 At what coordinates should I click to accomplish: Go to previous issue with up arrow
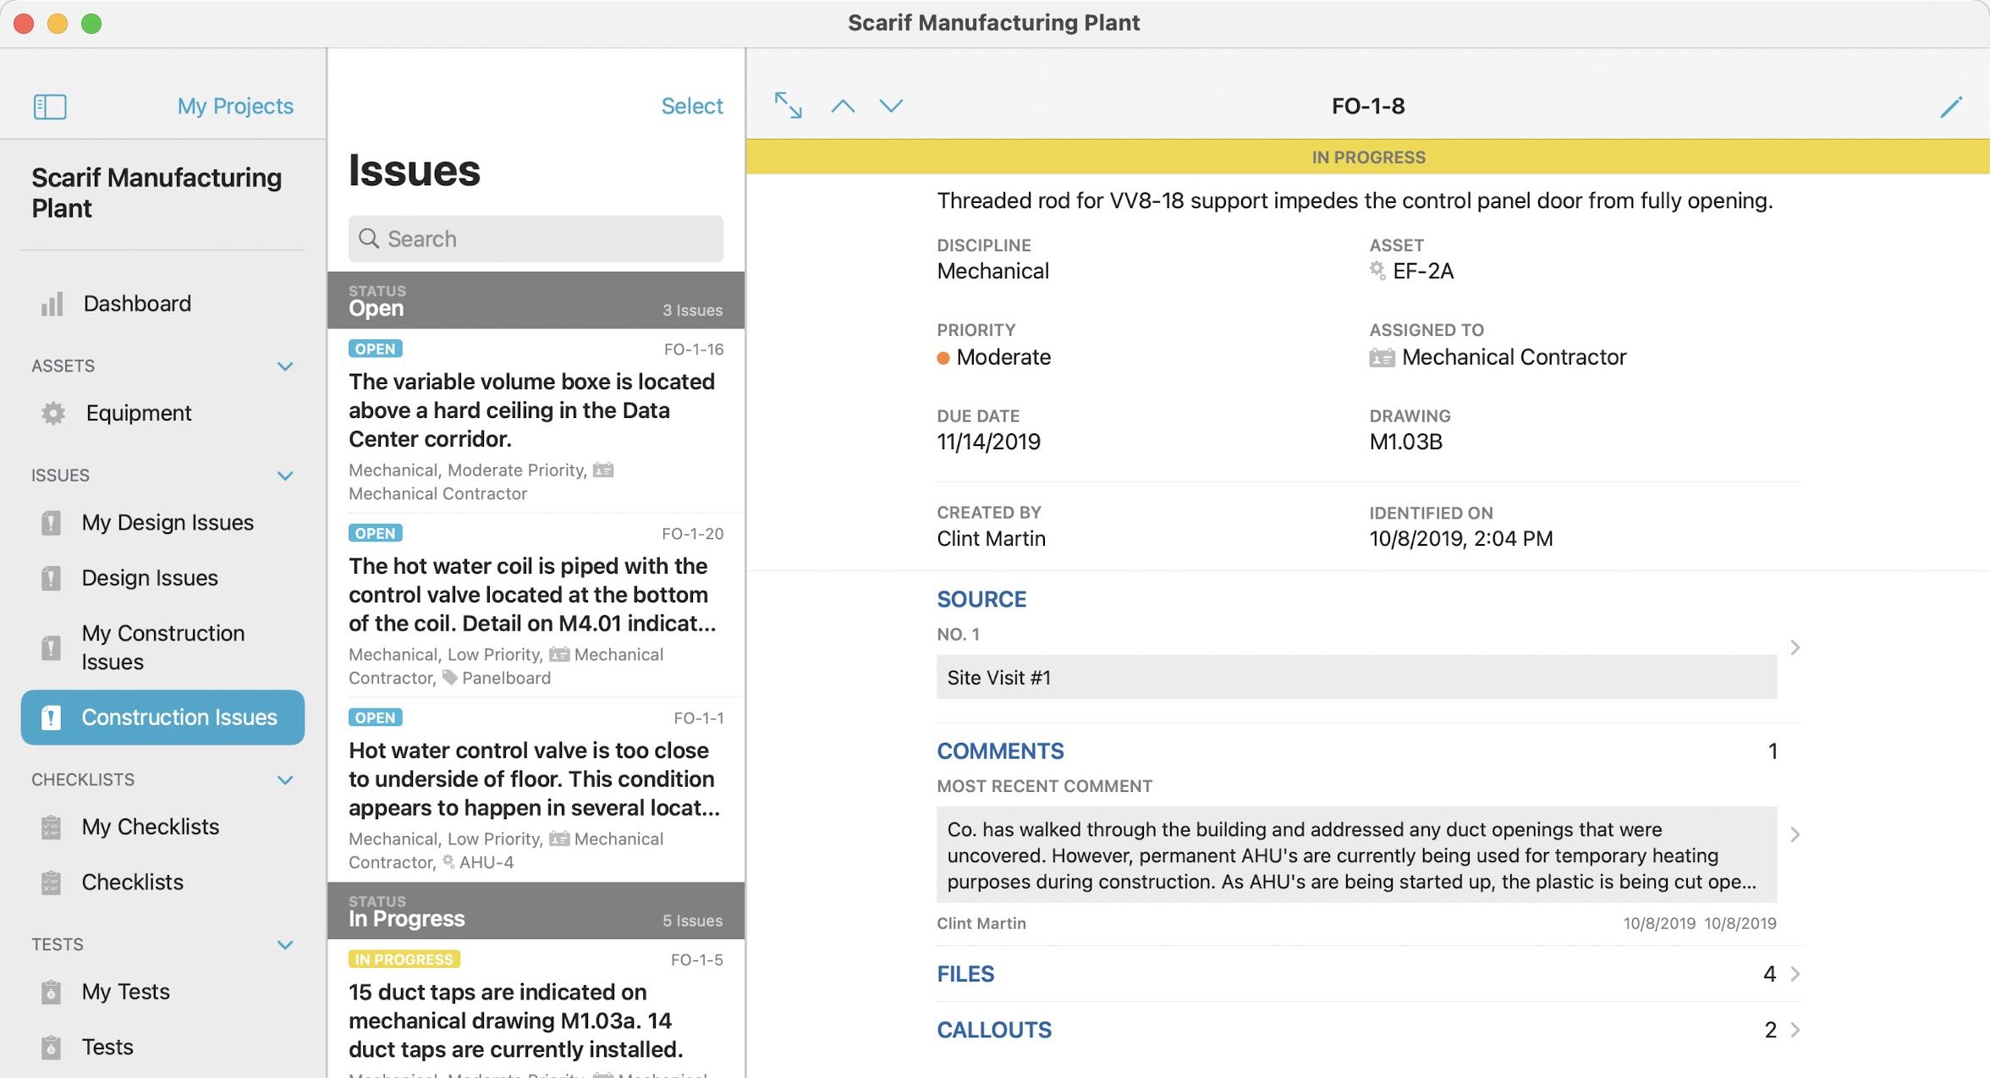point(843,106)
